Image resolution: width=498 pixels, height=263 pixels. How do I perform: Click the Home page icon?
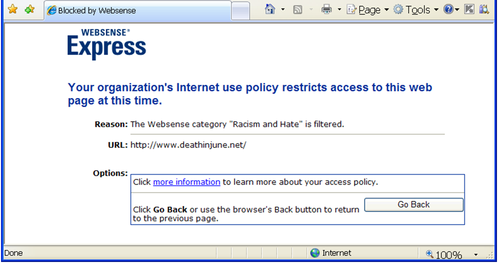[270, 9]
